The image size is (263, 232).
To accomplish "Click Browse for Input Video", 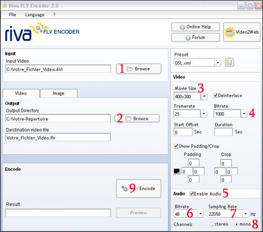I will (x=138, y=69).
